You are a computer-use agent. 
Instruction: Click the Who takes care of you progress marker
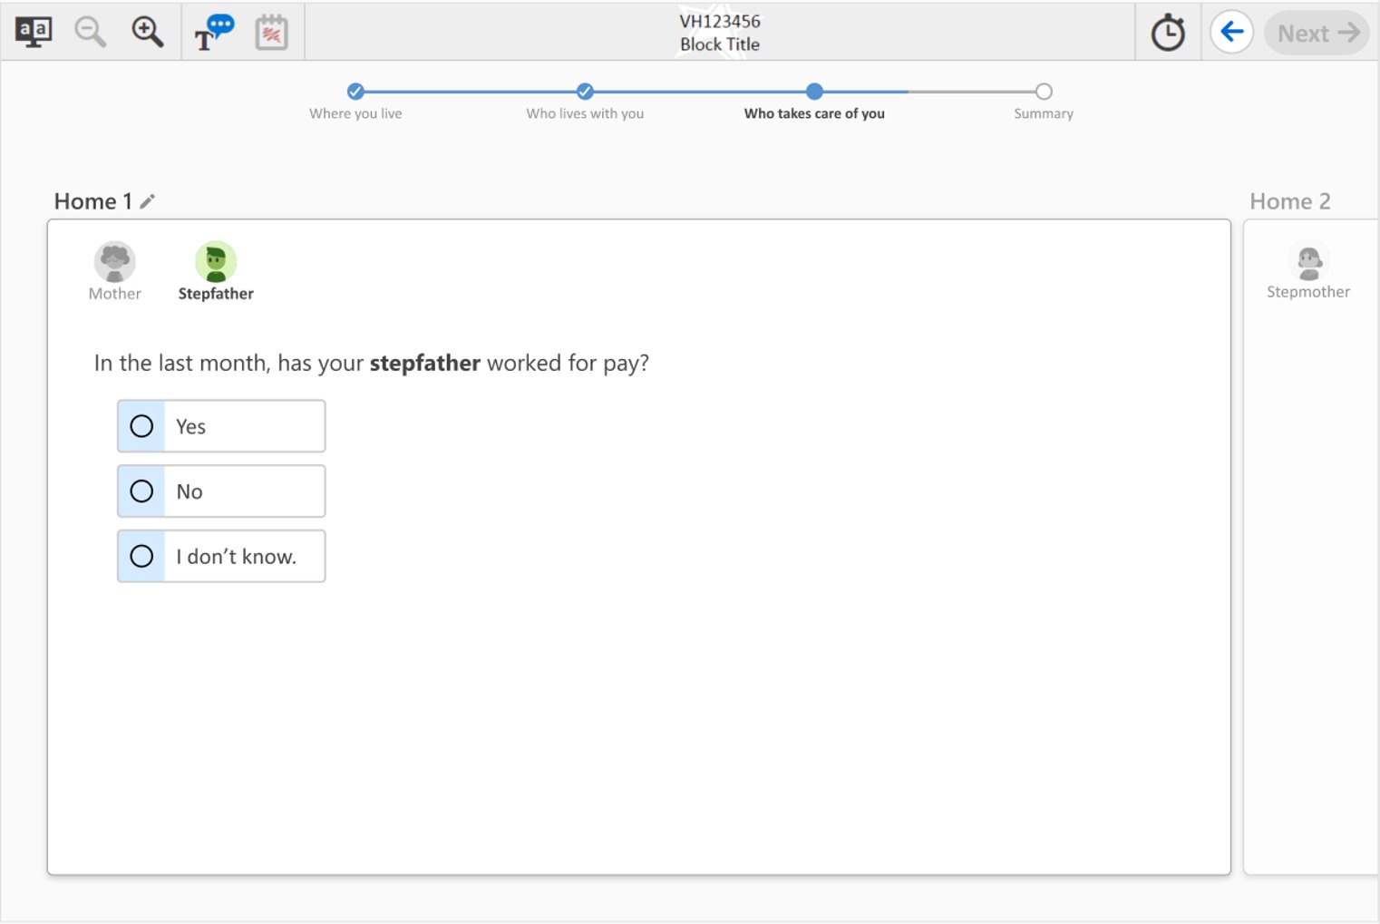[814, 92]
